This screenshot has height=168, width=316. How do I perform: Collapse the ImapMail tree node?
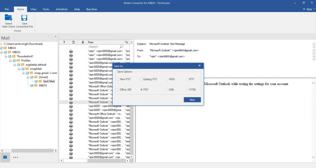[19, 69]
